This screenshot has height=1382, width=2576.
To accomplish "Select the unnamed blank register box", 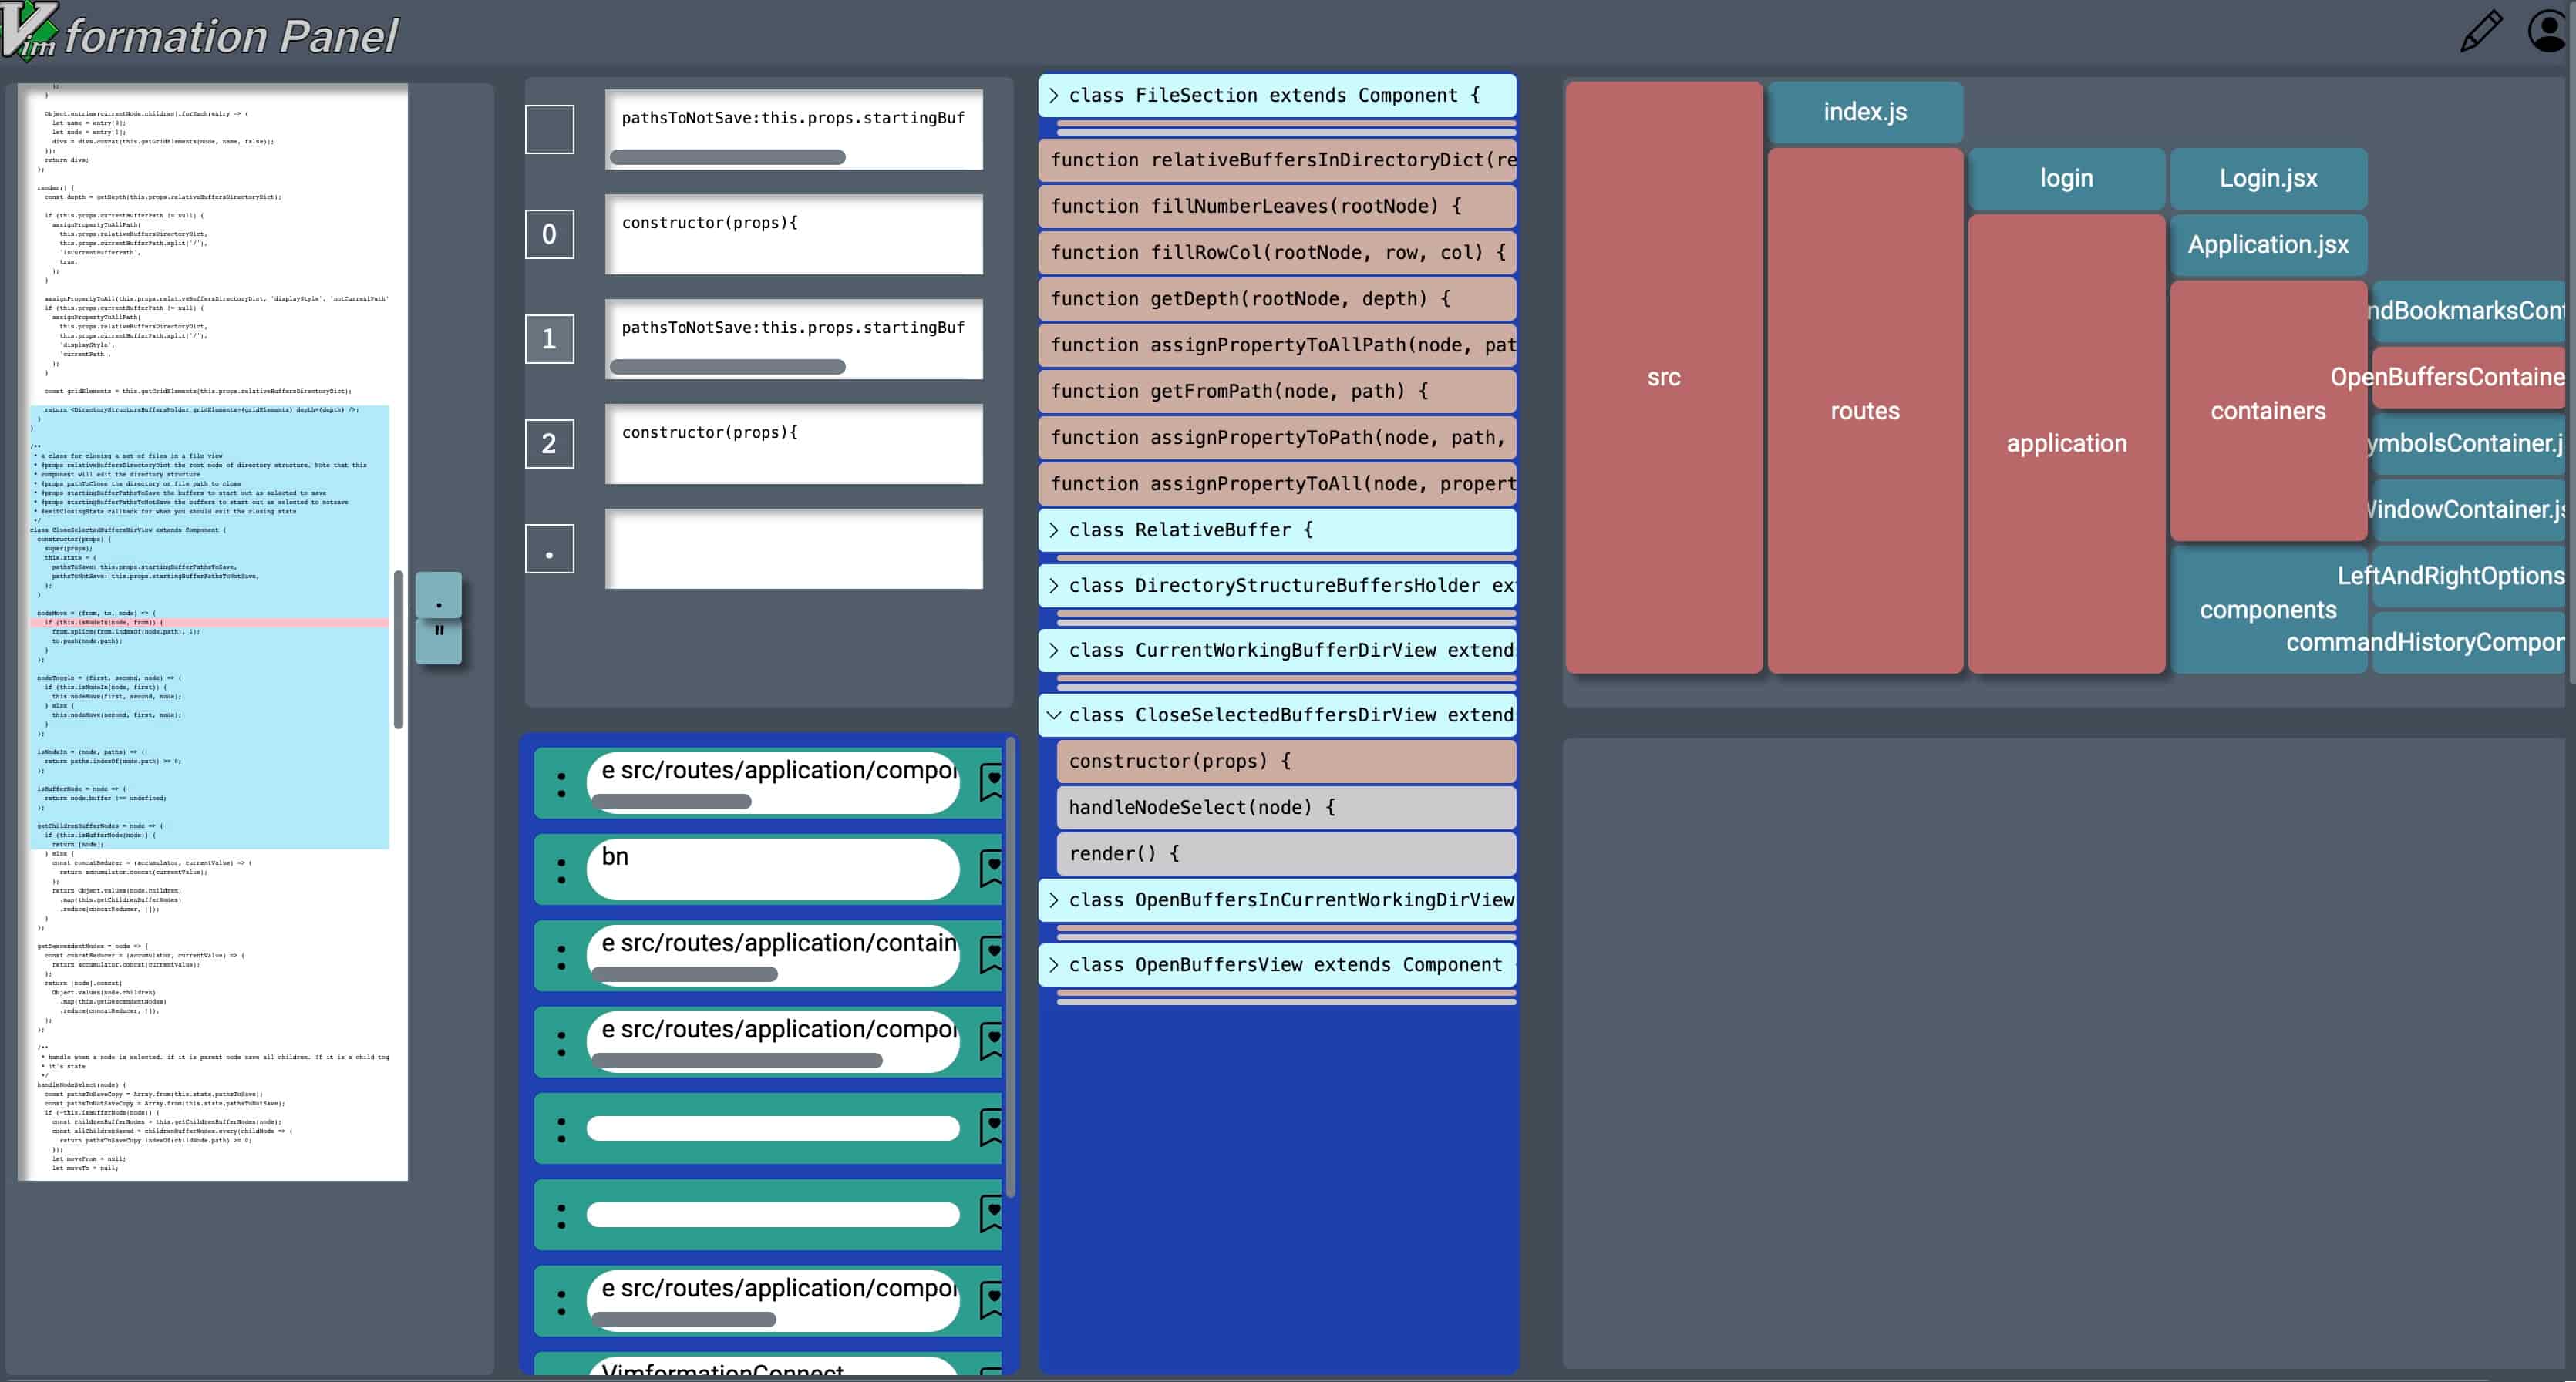I will coord(549,129).
